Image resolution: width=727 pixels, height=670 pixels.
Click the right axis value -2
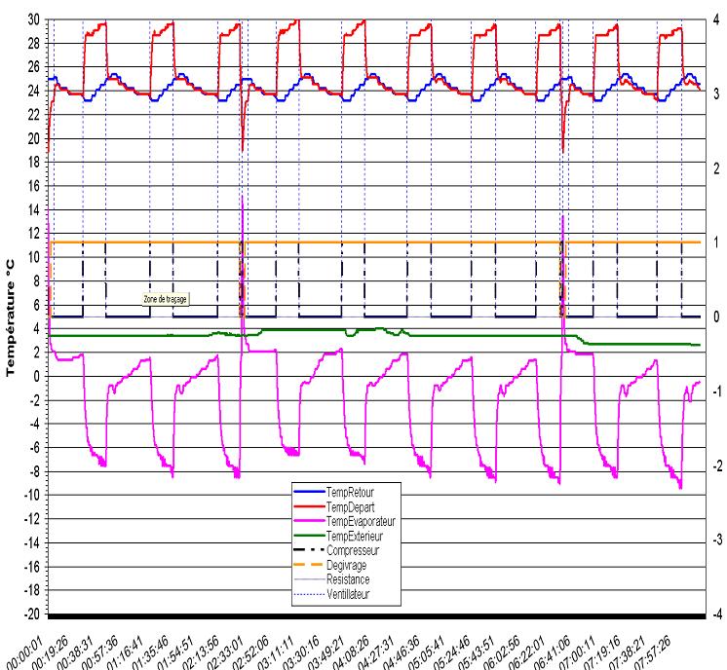(716, 465)
